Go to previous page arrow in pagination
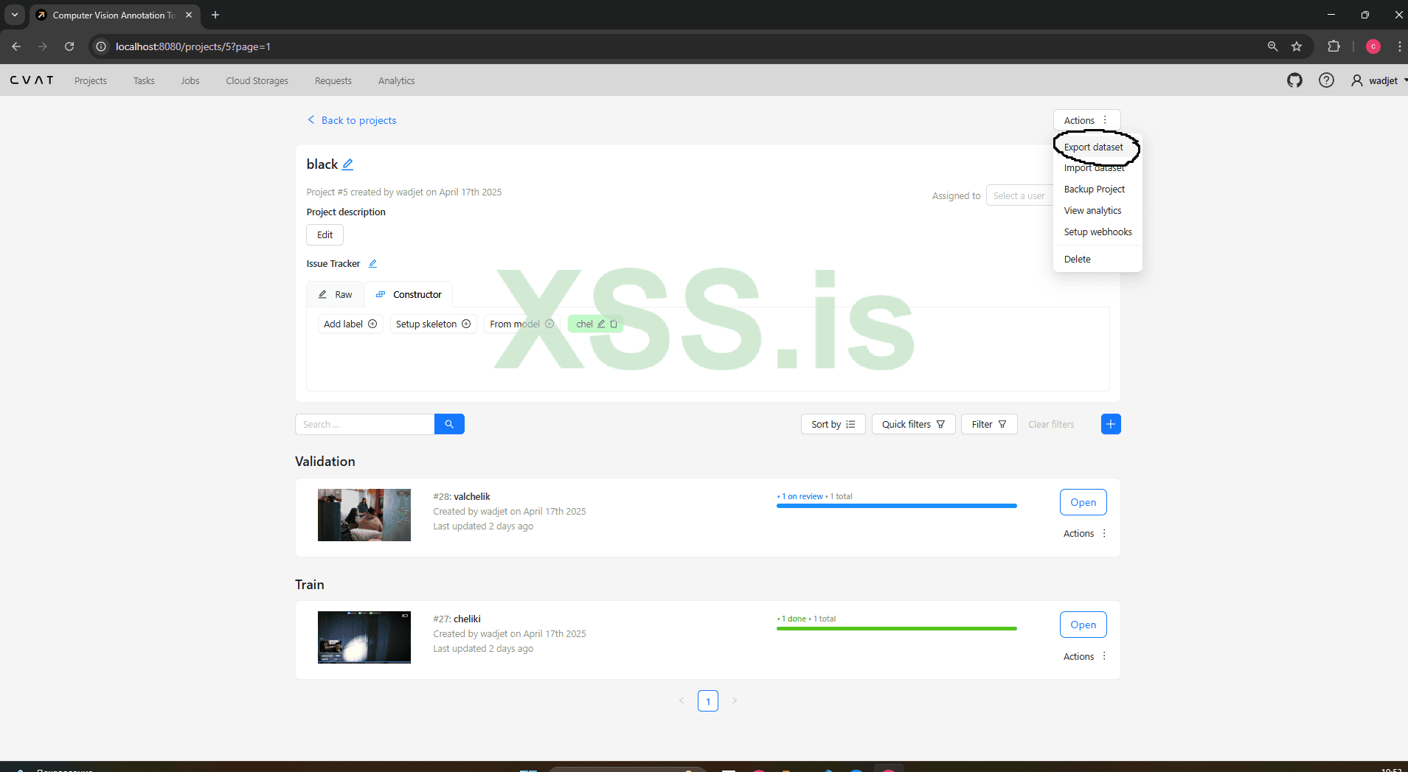1408x772 pixels. (682, 701)
